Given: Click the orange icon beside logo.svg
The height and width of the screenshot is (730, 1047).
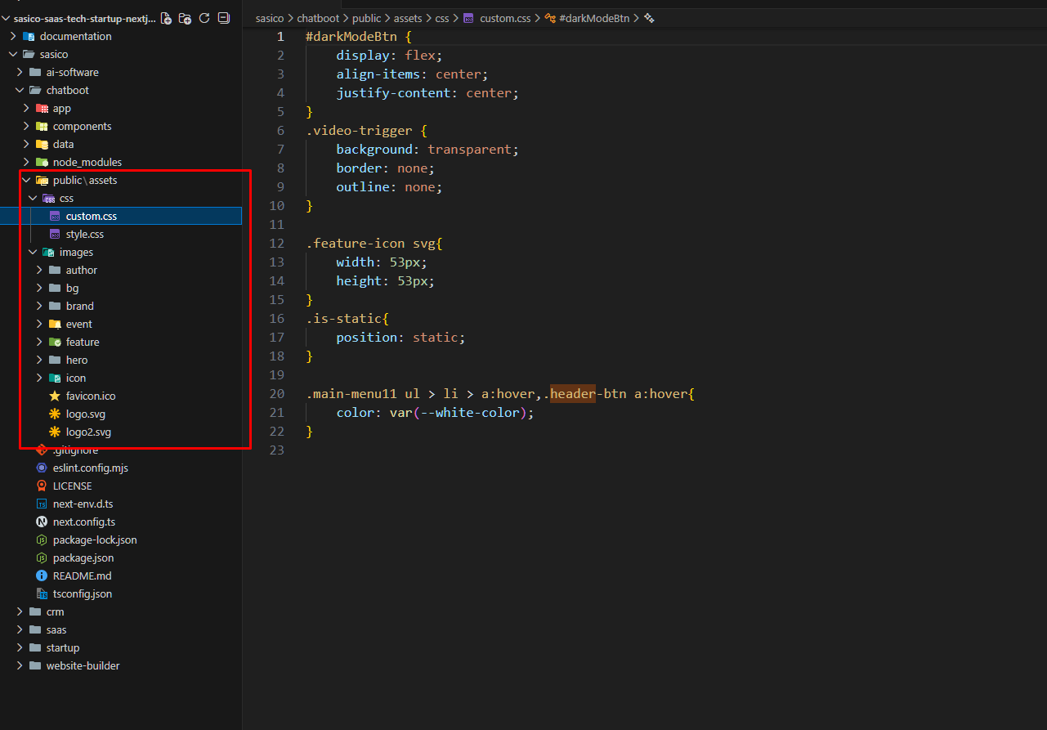Looking at the screenshot, I should pyautogui.click(x=56, y=414).
